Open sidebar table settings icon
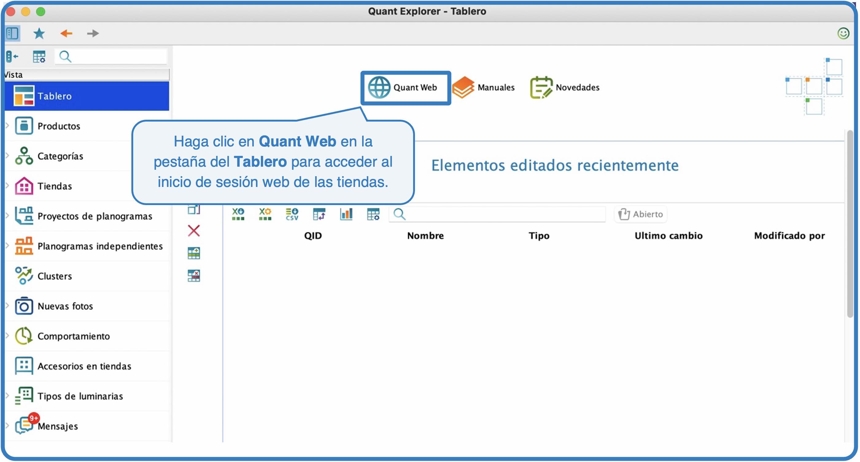The image size is (860, 462). pos(39,57)
